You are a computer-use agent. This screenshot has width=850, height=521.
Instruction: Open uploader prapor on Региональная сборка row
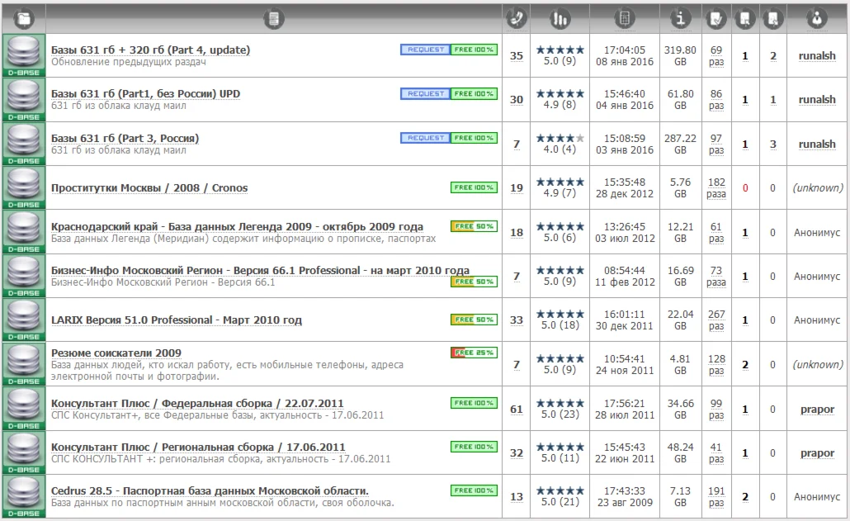point(817,453)
